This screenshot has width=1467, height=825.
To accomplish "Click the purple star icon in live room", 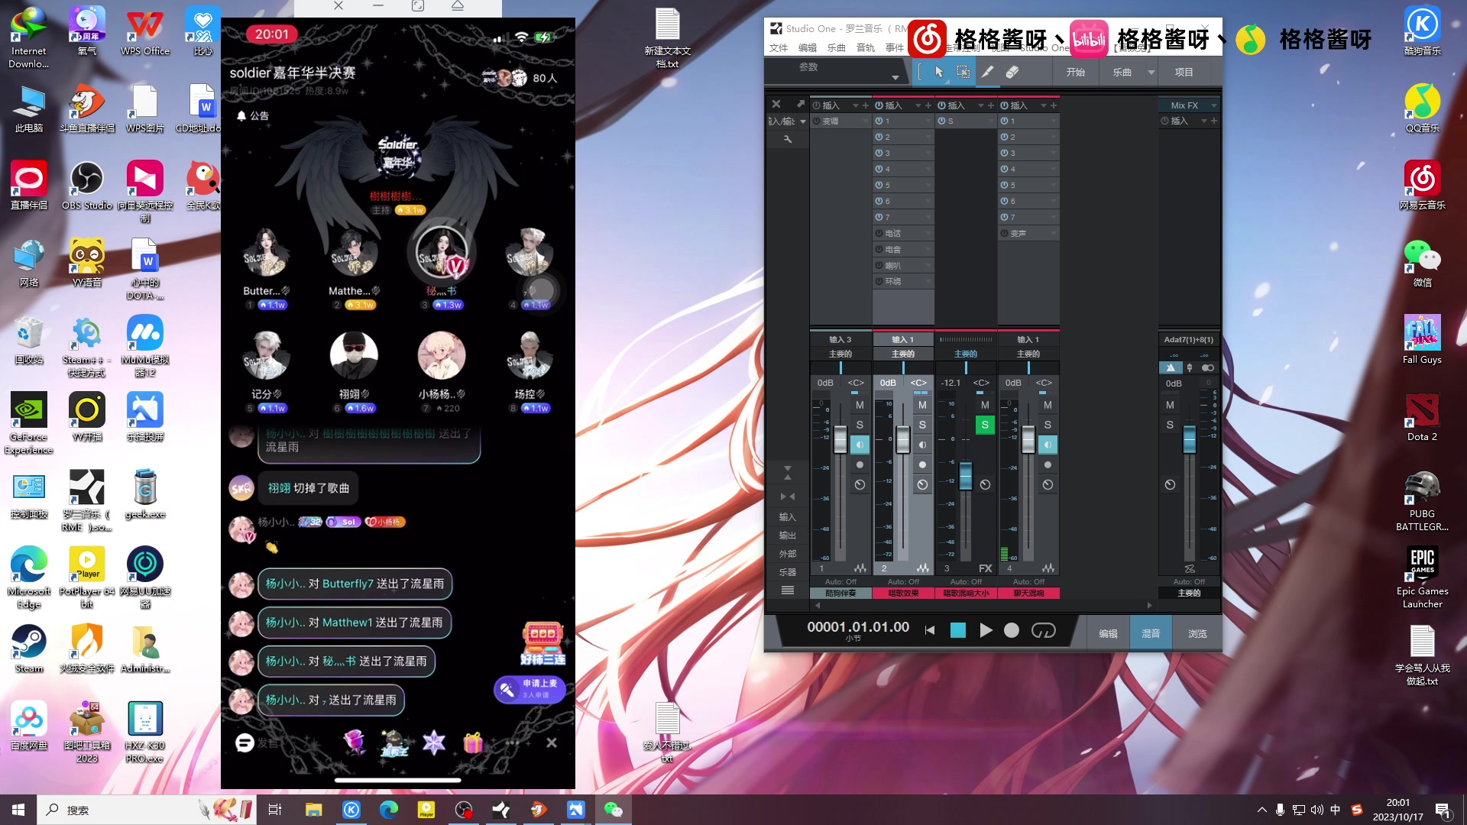I will (433, 742).
